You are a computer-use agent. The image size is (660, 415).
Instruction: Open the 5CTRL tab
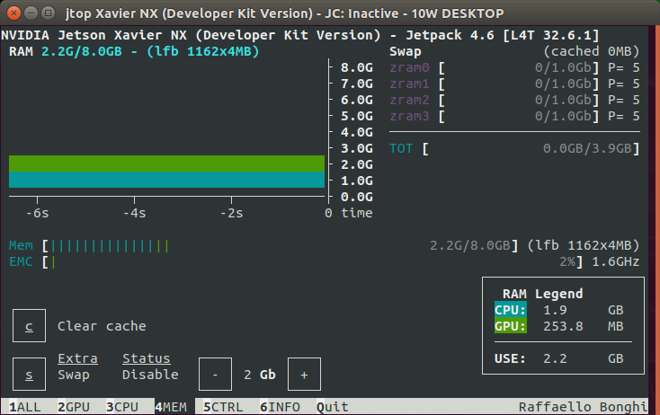point(223,407)
